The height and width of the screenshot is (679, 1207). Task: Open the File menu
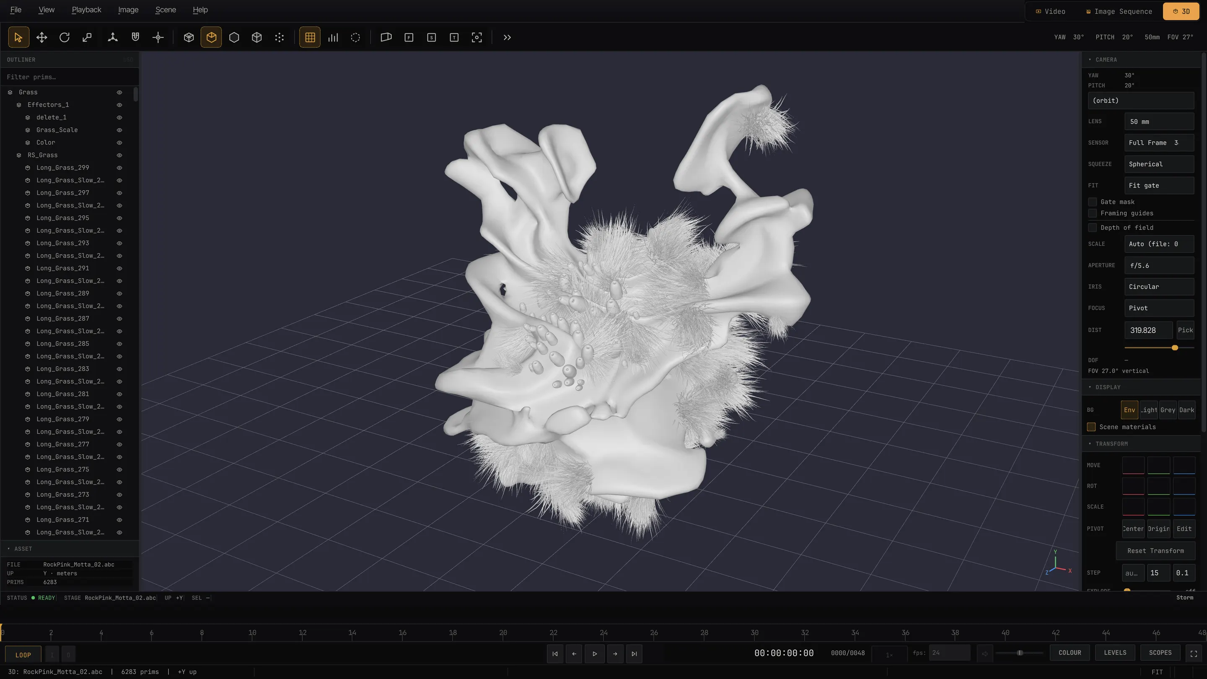pyautogui.click(x=16, y=10)
